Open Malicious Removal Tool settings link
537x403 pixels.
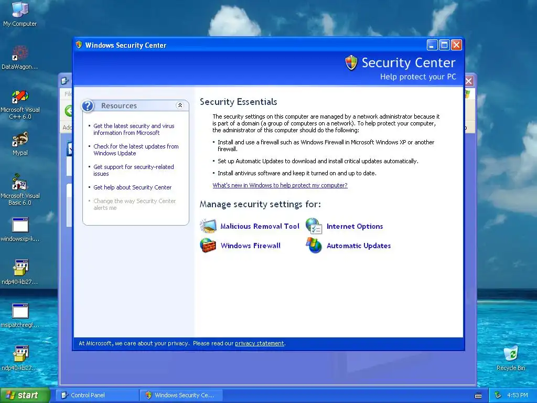pyautogui.click(x=260, y=226)
